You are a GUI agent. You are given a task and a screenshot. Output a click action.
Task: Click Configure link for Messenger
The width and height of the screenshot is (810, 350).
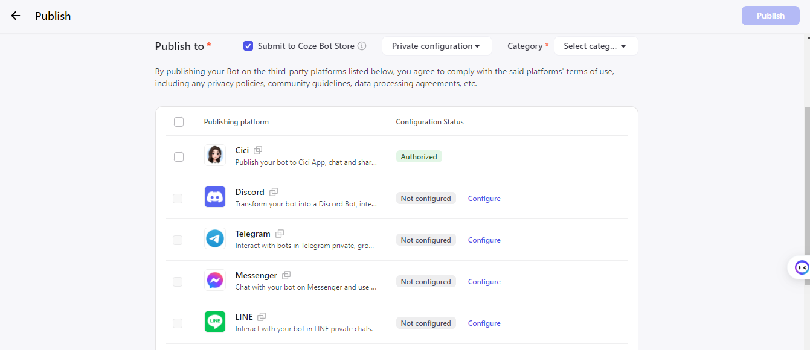[x=484, y=282]
